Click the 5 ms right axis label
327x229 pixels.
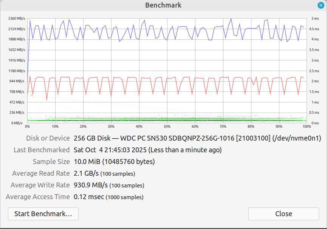click(315, 19)
